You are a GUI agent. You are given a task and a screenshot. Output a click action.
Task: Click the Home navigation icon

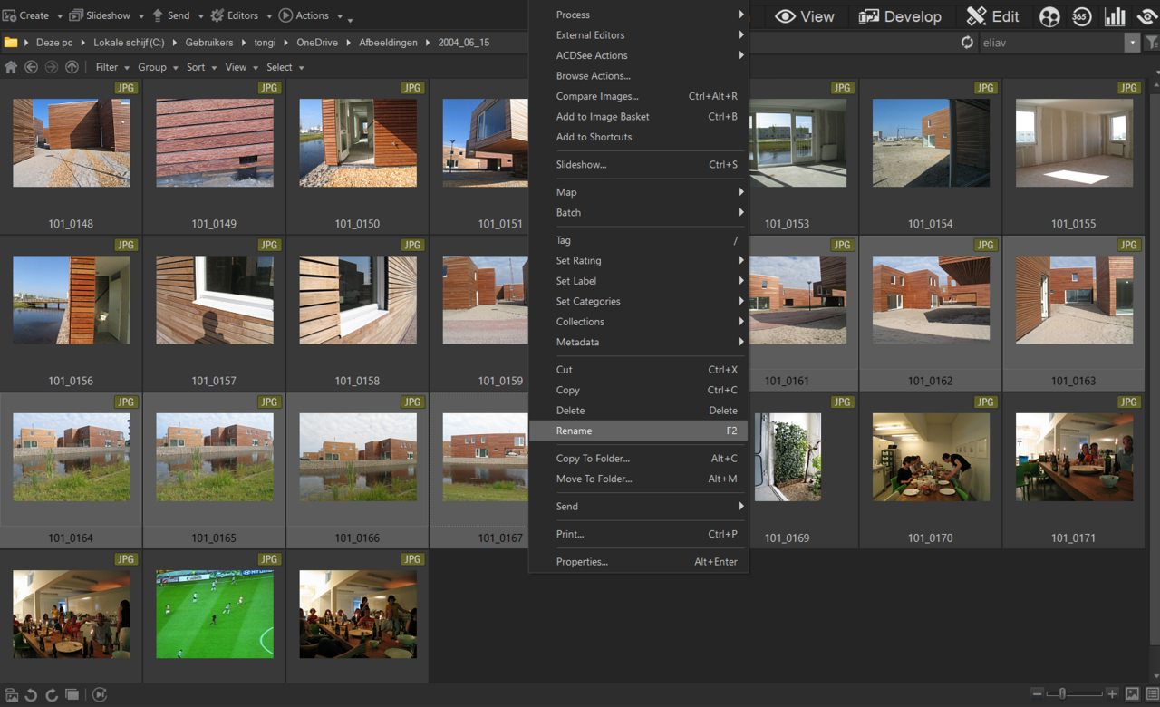point(11,67)
